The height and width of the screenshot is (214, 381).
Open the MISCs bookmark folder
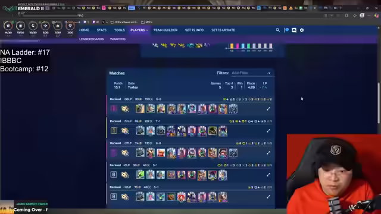pyautogui.click(x=147, y=22)
